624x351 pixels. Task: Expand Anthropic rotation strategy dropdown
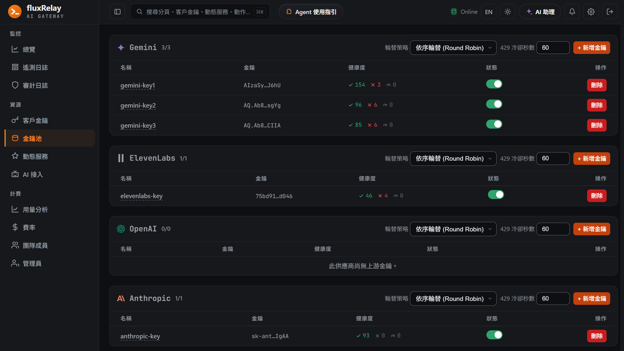coord(453,299)
